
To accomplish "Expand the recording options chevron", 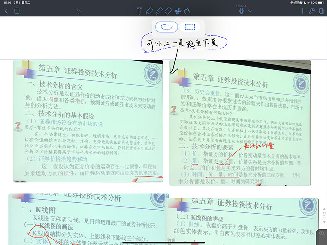I will pyautogui.click(x=250, y=11).
